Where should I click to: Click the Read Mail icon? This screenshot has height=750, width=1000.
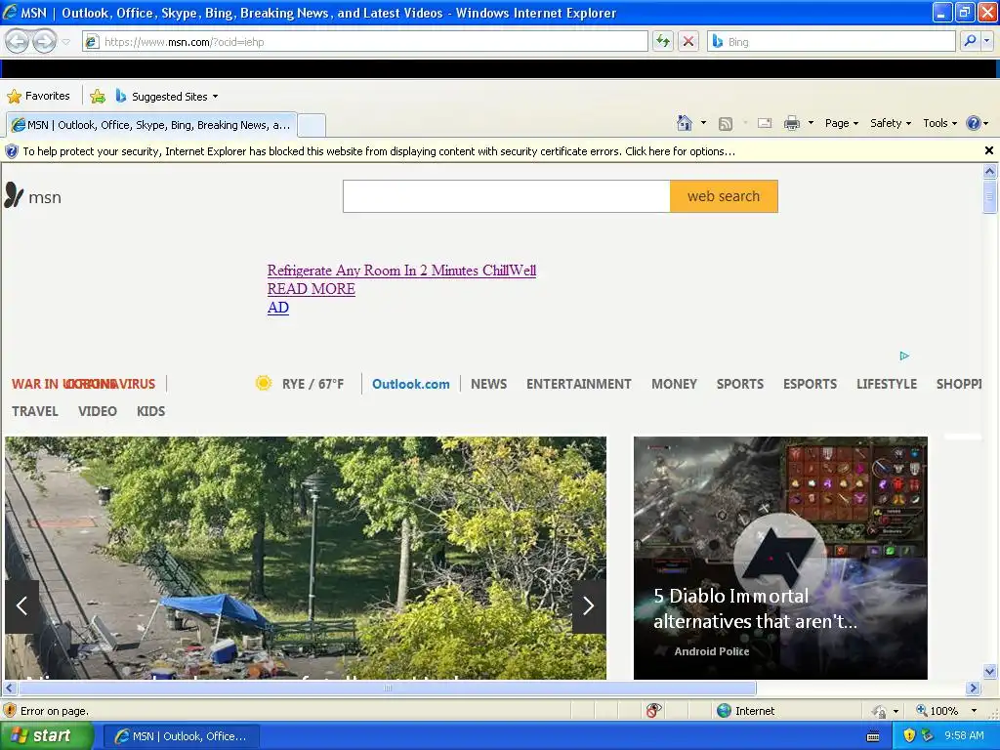click(x=765, y=124)
